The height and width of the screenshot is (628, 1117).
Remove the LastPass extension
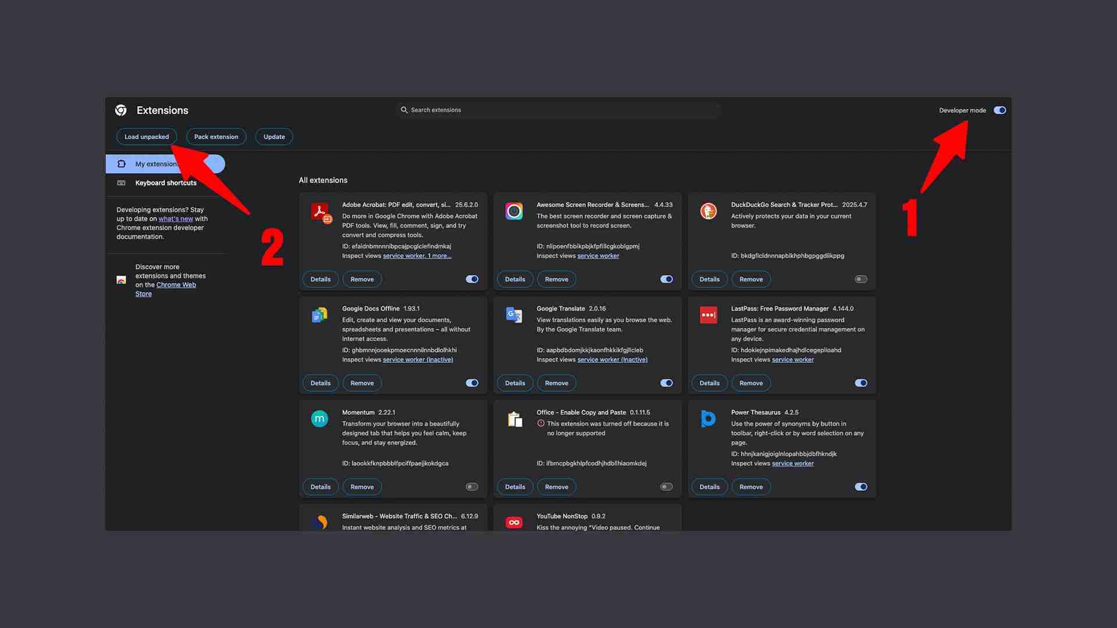tap(751, 383)
